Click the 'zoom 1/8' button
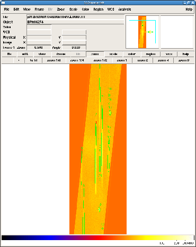196x247 pixels. pos(54,60)
